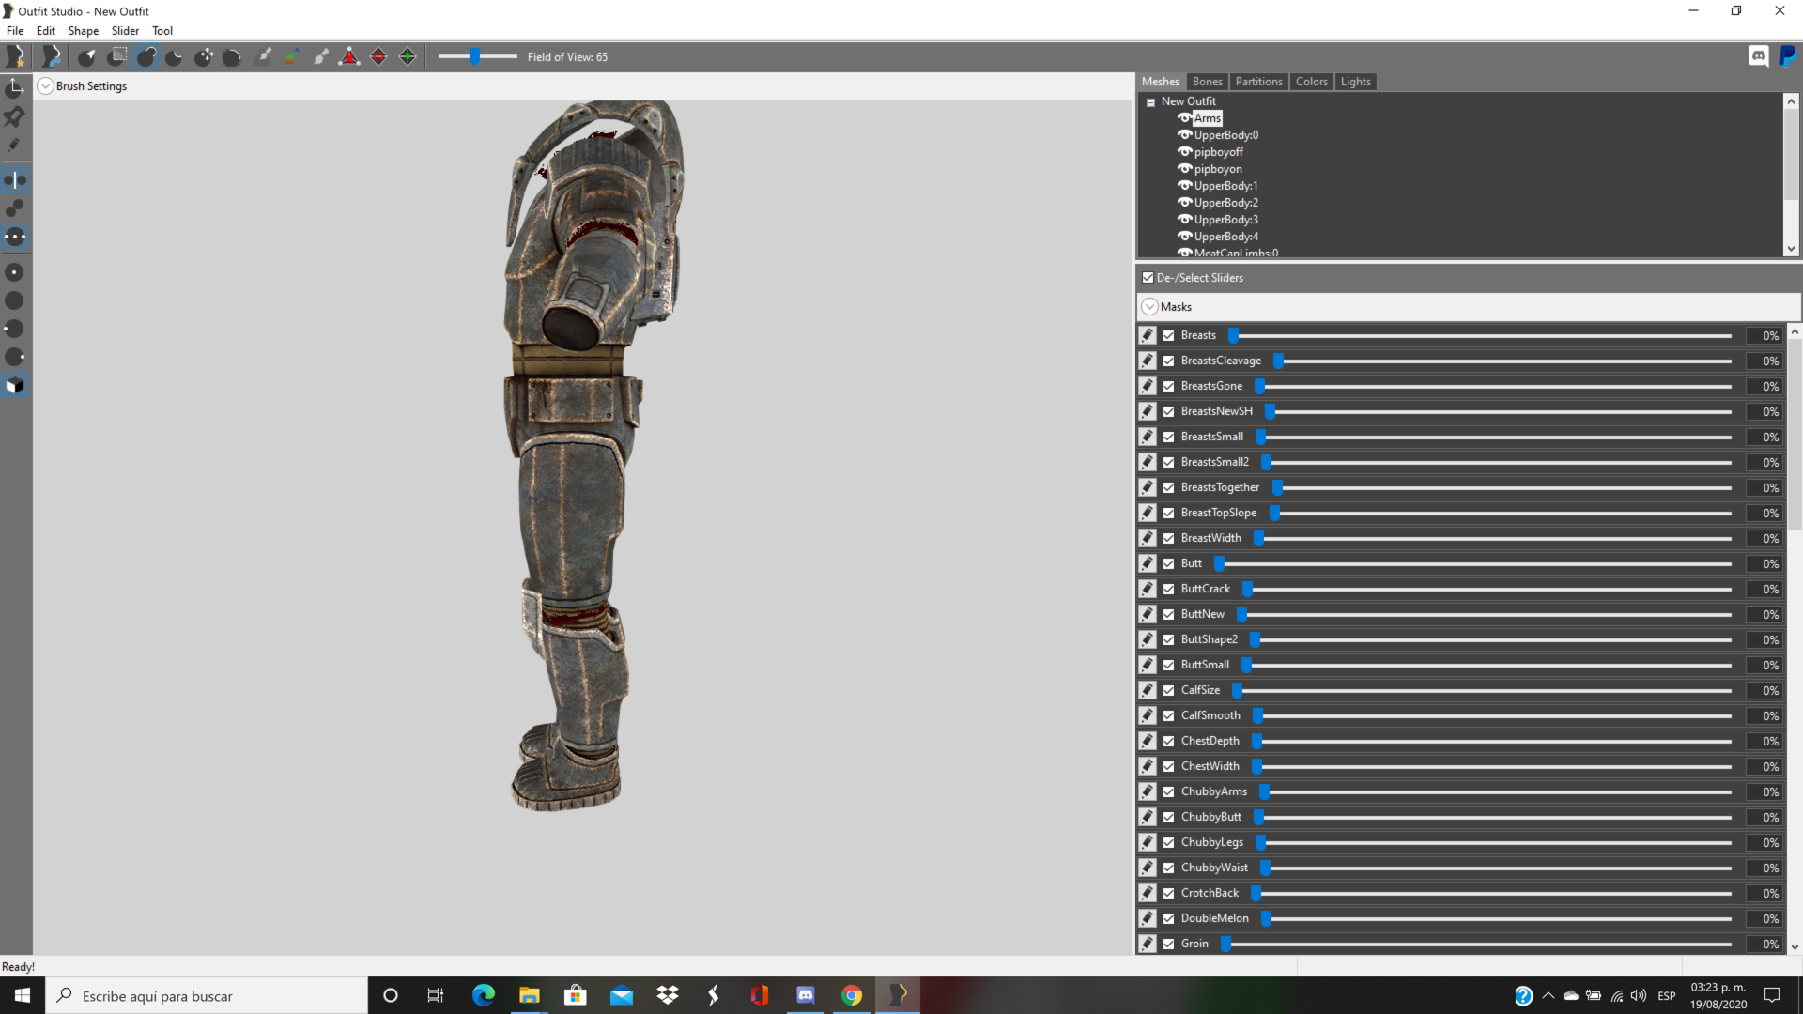Image resolution: width=1803 pixels, height=1014 pixels.
Task: Open Google Chrome from taskbar
Action: [852, 995]
